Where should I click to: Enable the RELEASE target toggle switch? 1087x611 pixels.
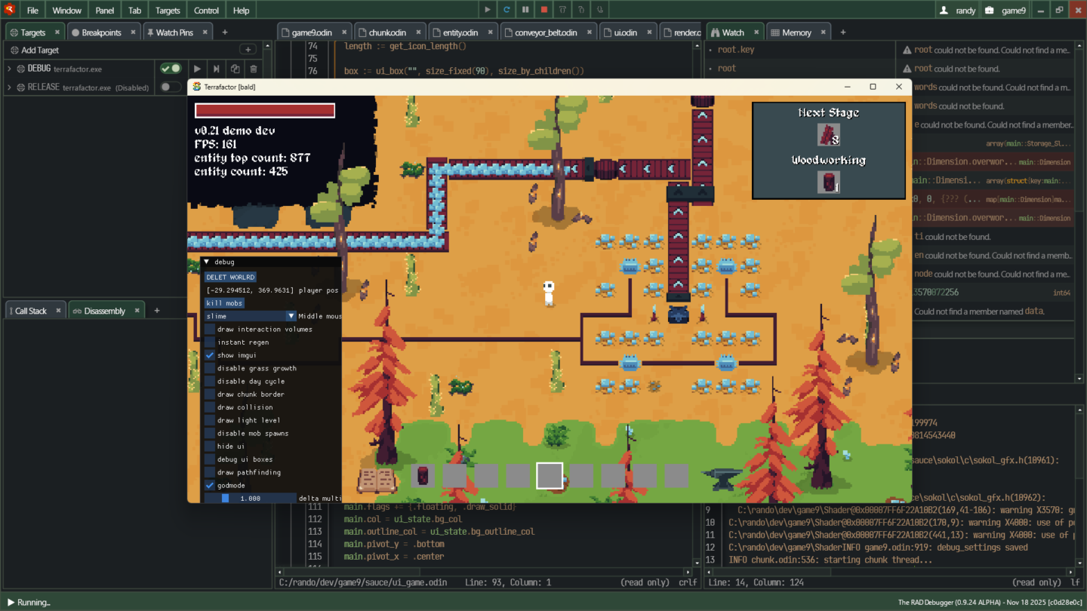tap(171, 88)
